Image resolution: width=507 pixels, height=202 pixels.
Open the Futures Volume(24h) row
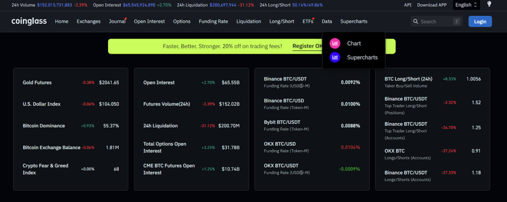pyautogui.click(x=192, y=104)
